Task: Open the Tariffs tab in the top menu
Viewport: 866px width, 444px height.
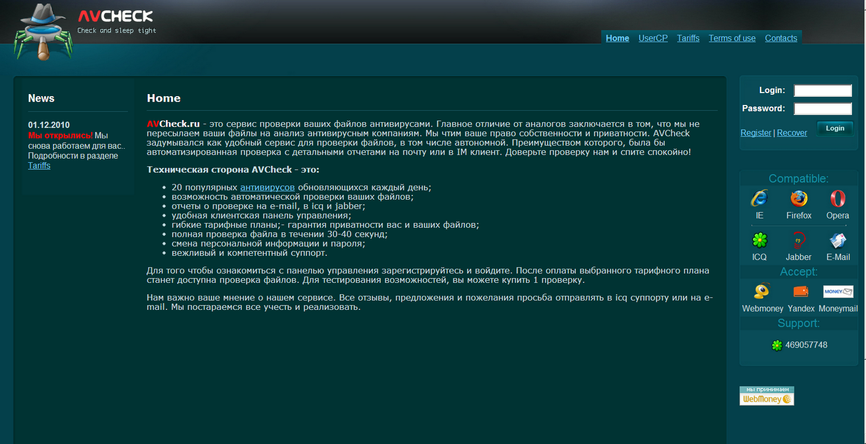Action: pos(688,38)
